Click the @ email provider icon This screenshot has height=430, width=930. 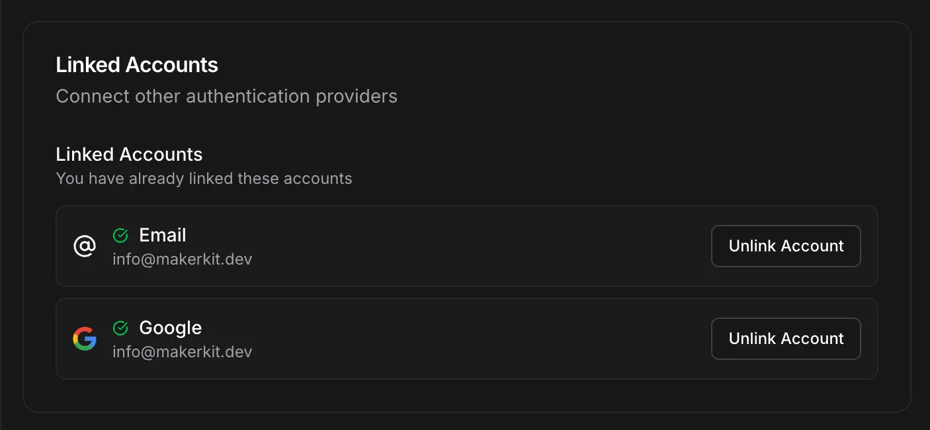coord(85,246)
